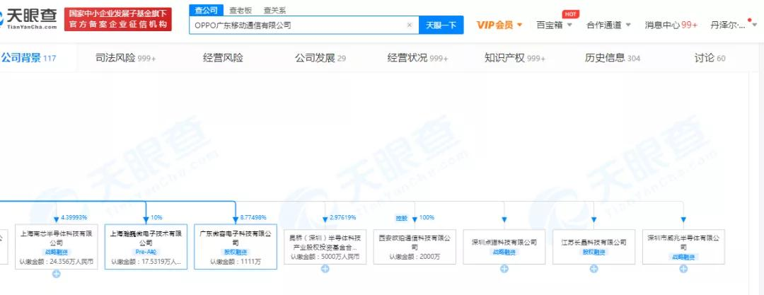
Task: Click 认缴金额：5000万人民币 text
Action: coord(325,257)
